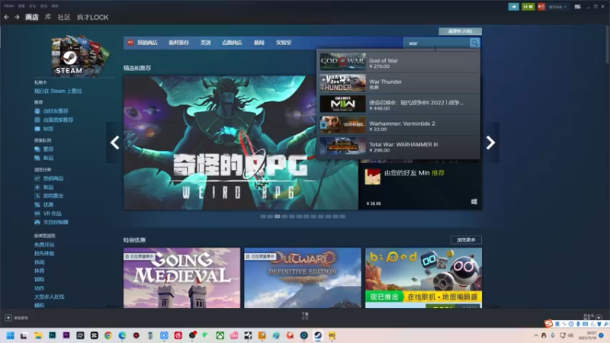610x343 pixels.
Task: Go forward with the right arrow
Action: click(17, 17)
